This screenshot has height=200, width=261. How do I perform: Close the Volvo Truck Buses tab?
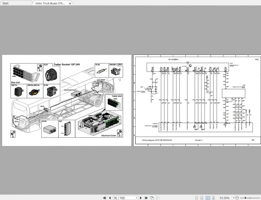click(70, 3)
